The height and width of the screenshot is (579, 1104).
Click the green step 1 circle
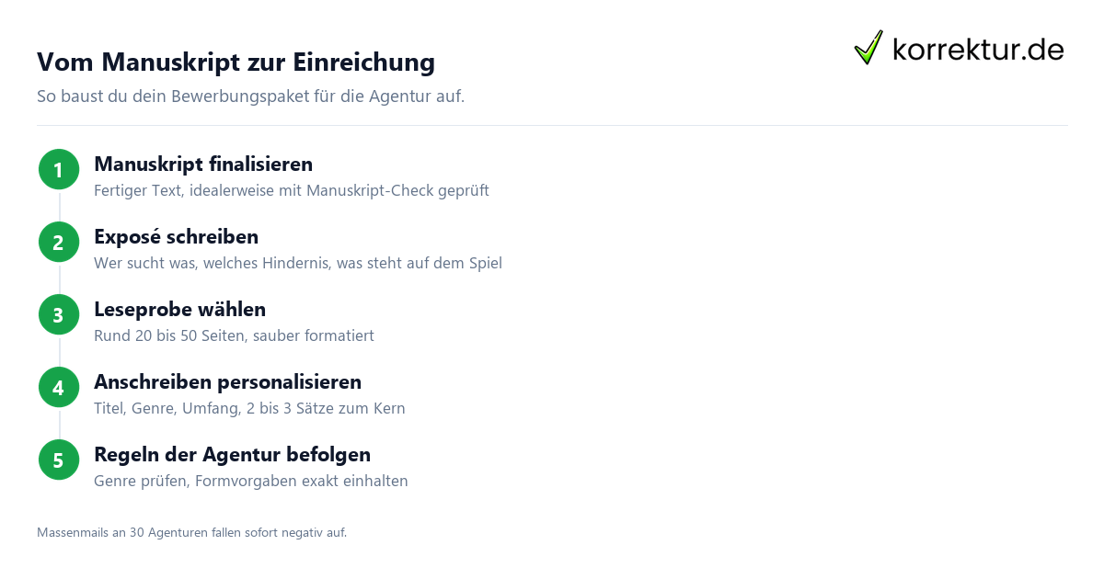tap(59, 170)
